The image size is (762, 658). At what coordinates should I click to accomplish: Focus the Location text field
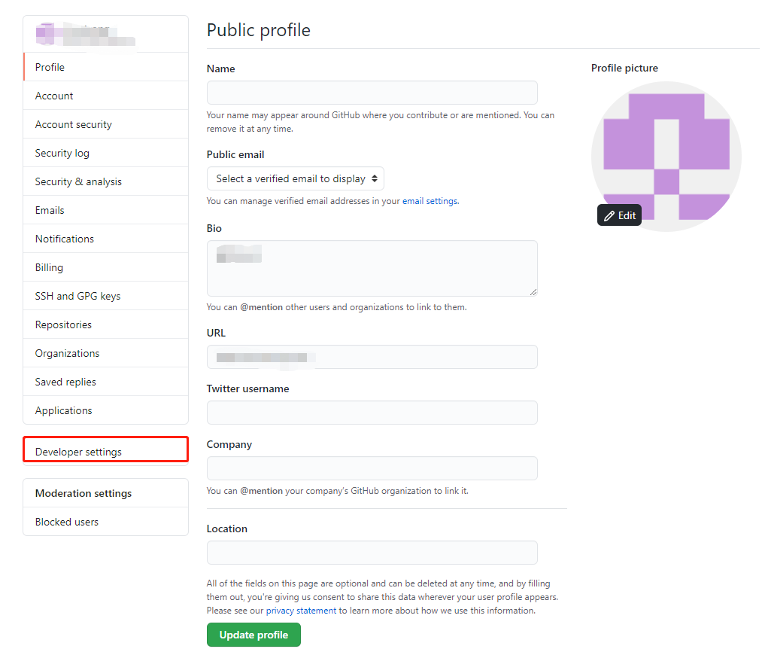pyautogui.click(x=372, y=553)
